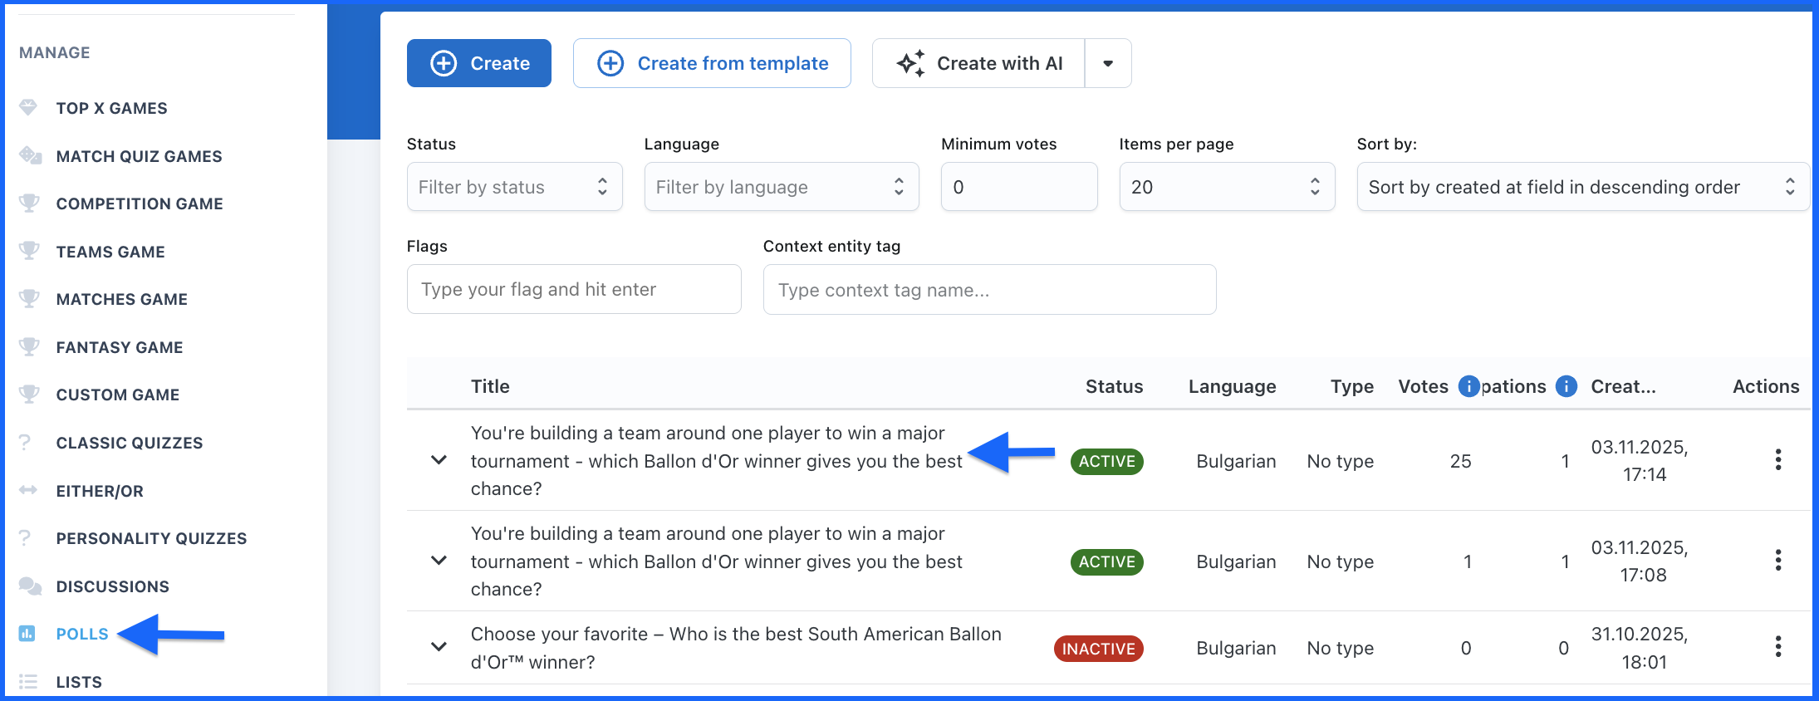Open the Fantasy Game menu item

[x=120, y=347]
